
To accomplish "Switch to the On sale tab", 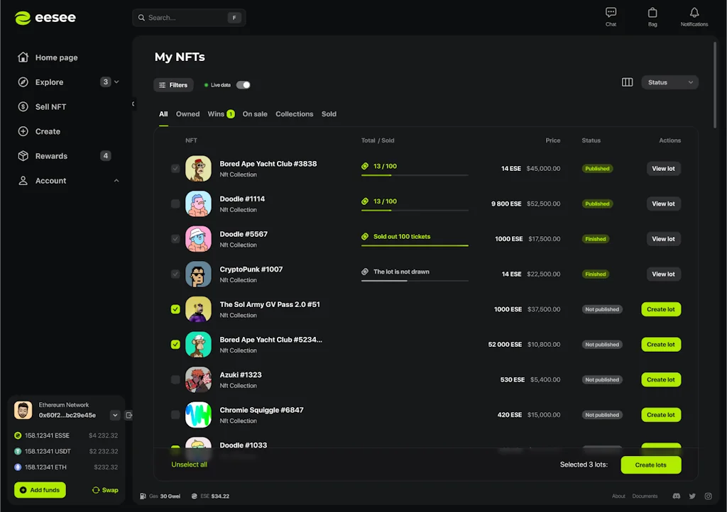I will tap(255, 114).
